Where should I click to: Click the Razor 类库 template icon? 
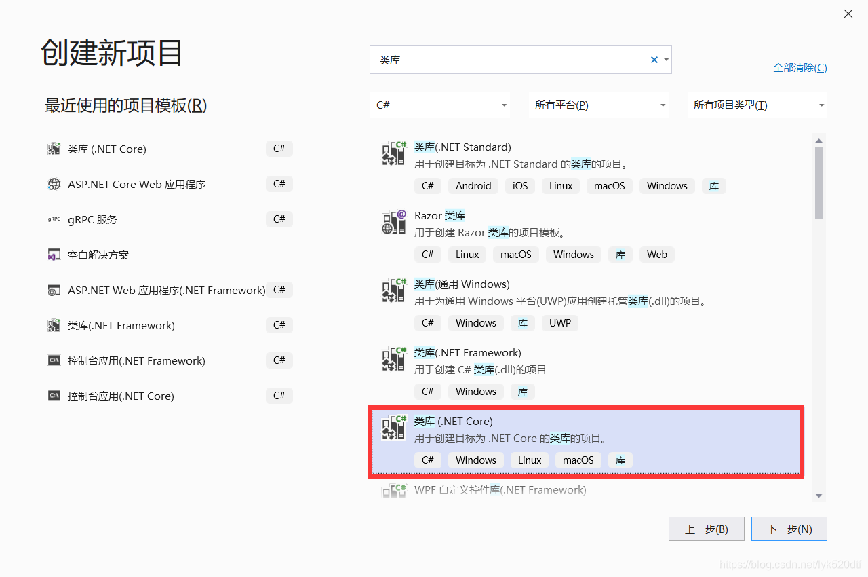(394, 222)
